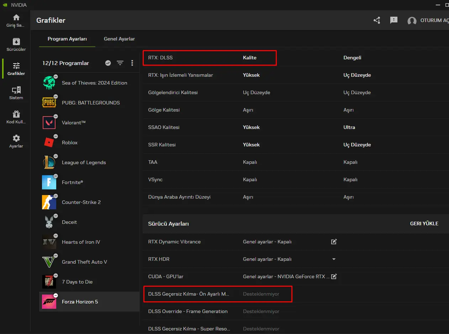The image size is (449, 334).
Task: Open the Giriş Sayfası home sidebar item
Action: coord(16,21)
